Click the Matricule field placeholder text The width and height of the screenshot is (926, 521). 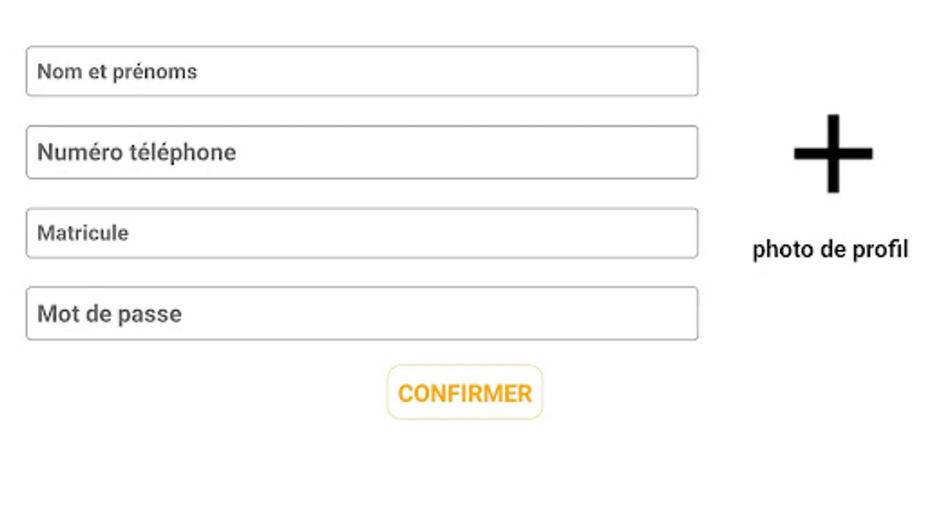click(x=83, y=233)
